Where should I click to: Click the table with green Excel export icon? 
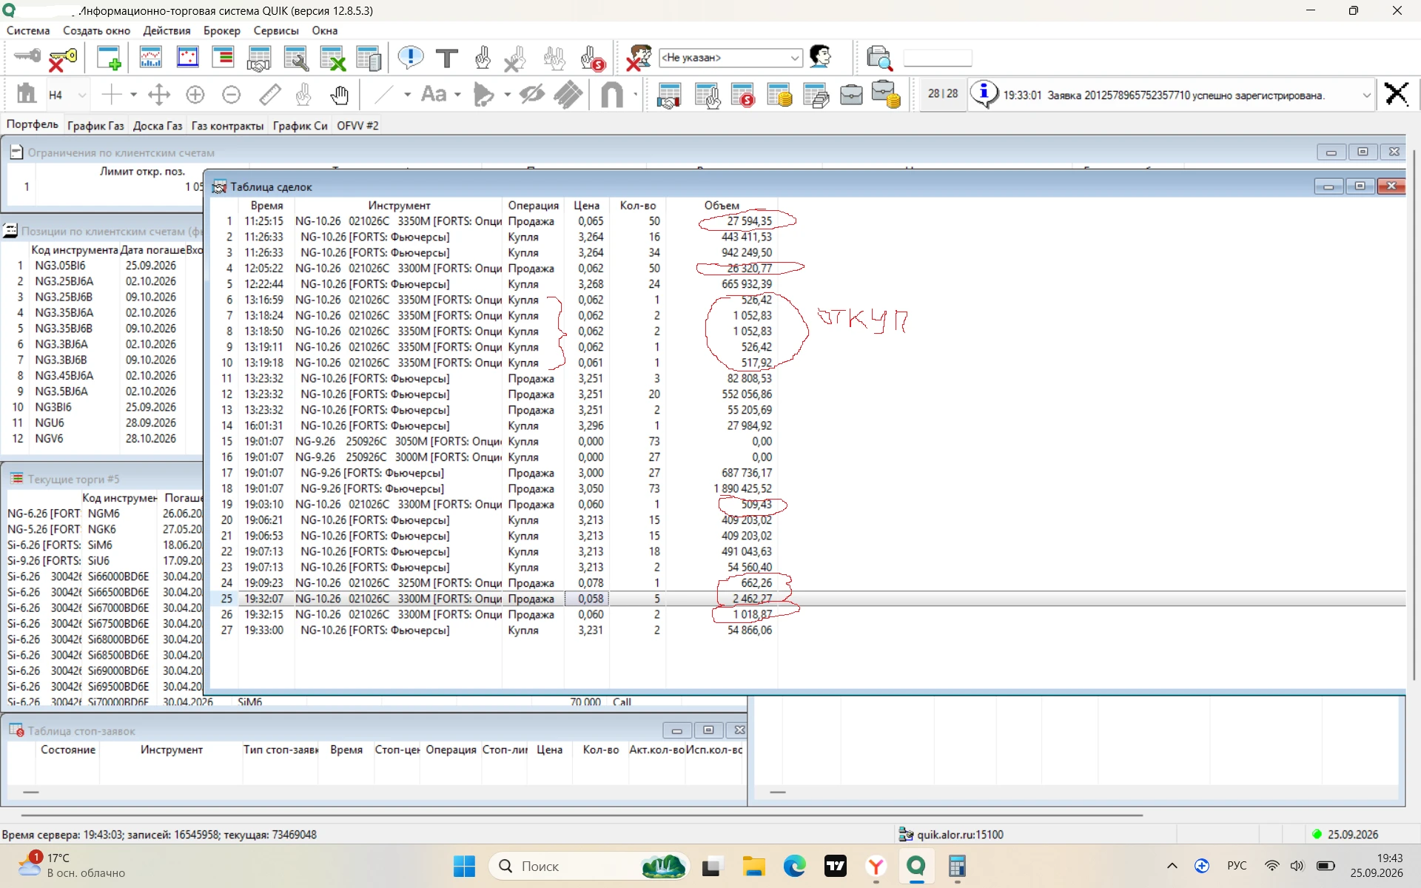pyautogui.click(x=333, y=58)
